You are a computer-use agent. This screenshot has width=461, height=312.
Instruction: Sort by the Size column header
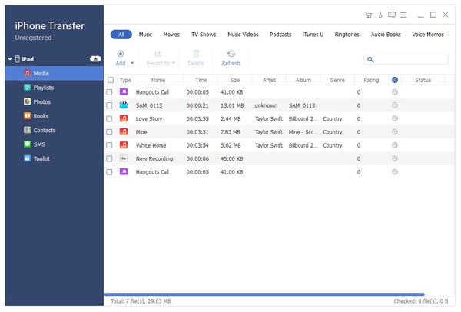(235, 80)
